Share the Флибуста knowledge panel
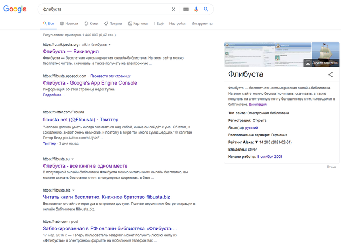341x249 pixels. (330, 75)
